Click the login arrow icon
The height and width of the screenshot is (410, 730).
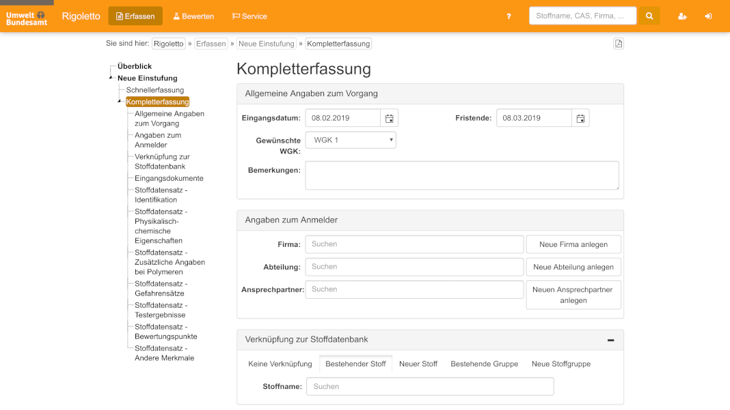(708, 16)
